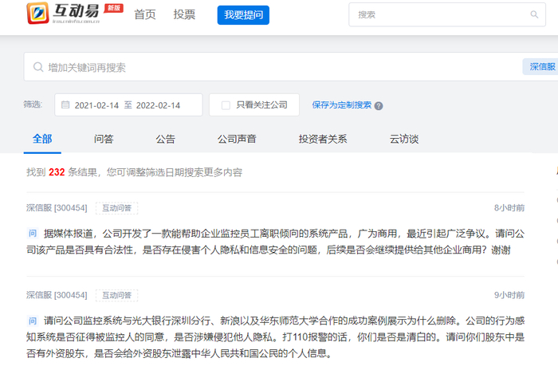Click the 232 results count text
Viewport: 558px width, 370px height.
(57, 172)
